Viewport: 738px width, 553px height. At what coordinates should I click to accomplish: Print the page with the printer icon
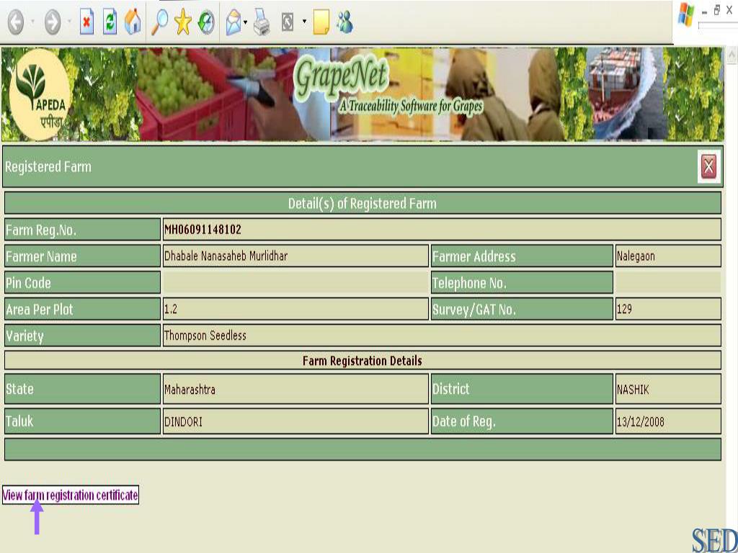click(x=262, y=22)
